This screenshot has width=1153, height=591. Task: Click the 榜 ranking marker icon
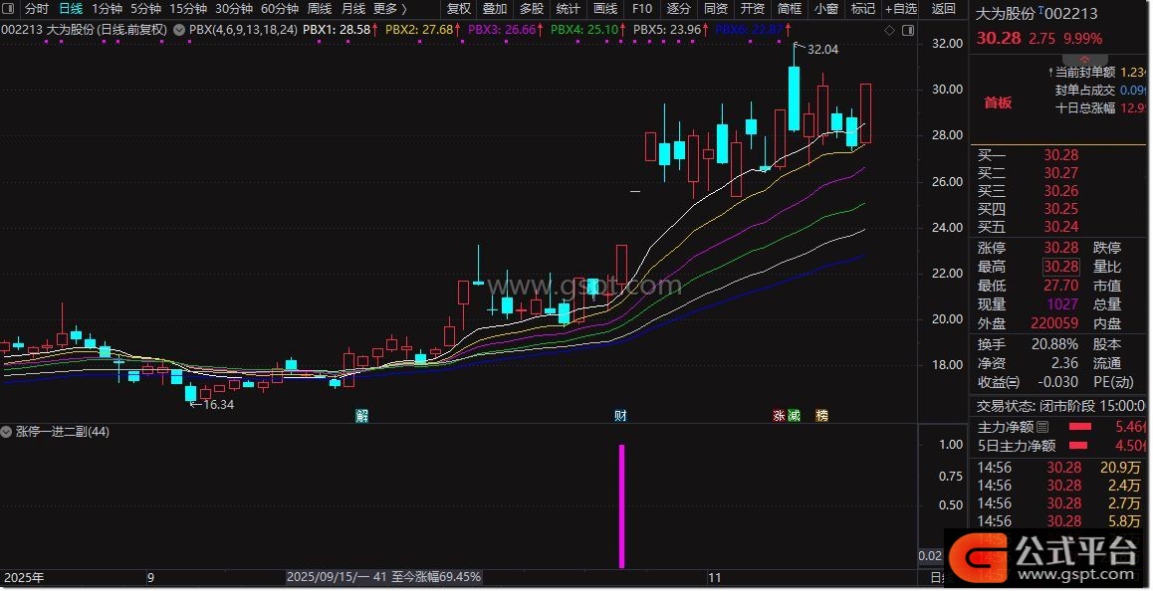click(821, 415)
